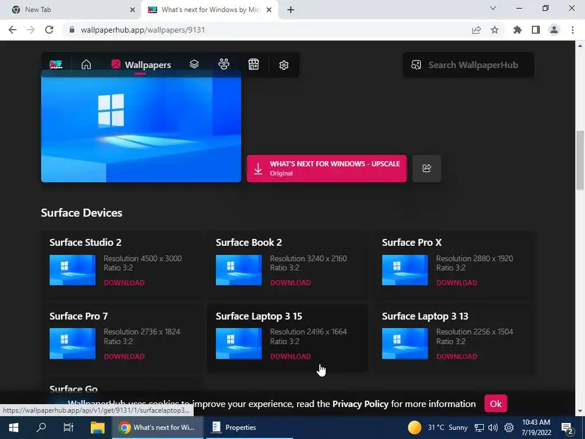Go to WallpaperHub home icon
Screen dimensions: 585x439
click(x=86, y=65)
